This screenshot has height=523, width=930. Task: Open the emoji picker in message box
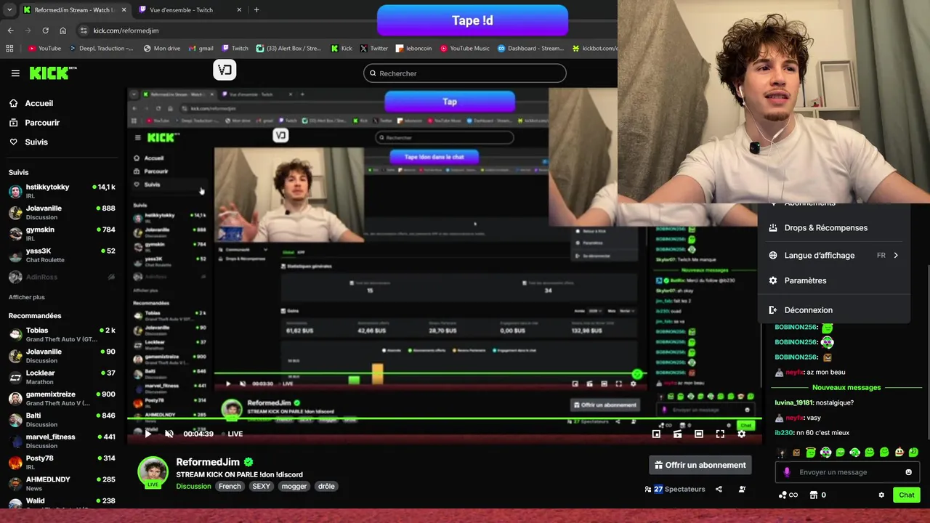pyautogui.click(x=908, y=472)
